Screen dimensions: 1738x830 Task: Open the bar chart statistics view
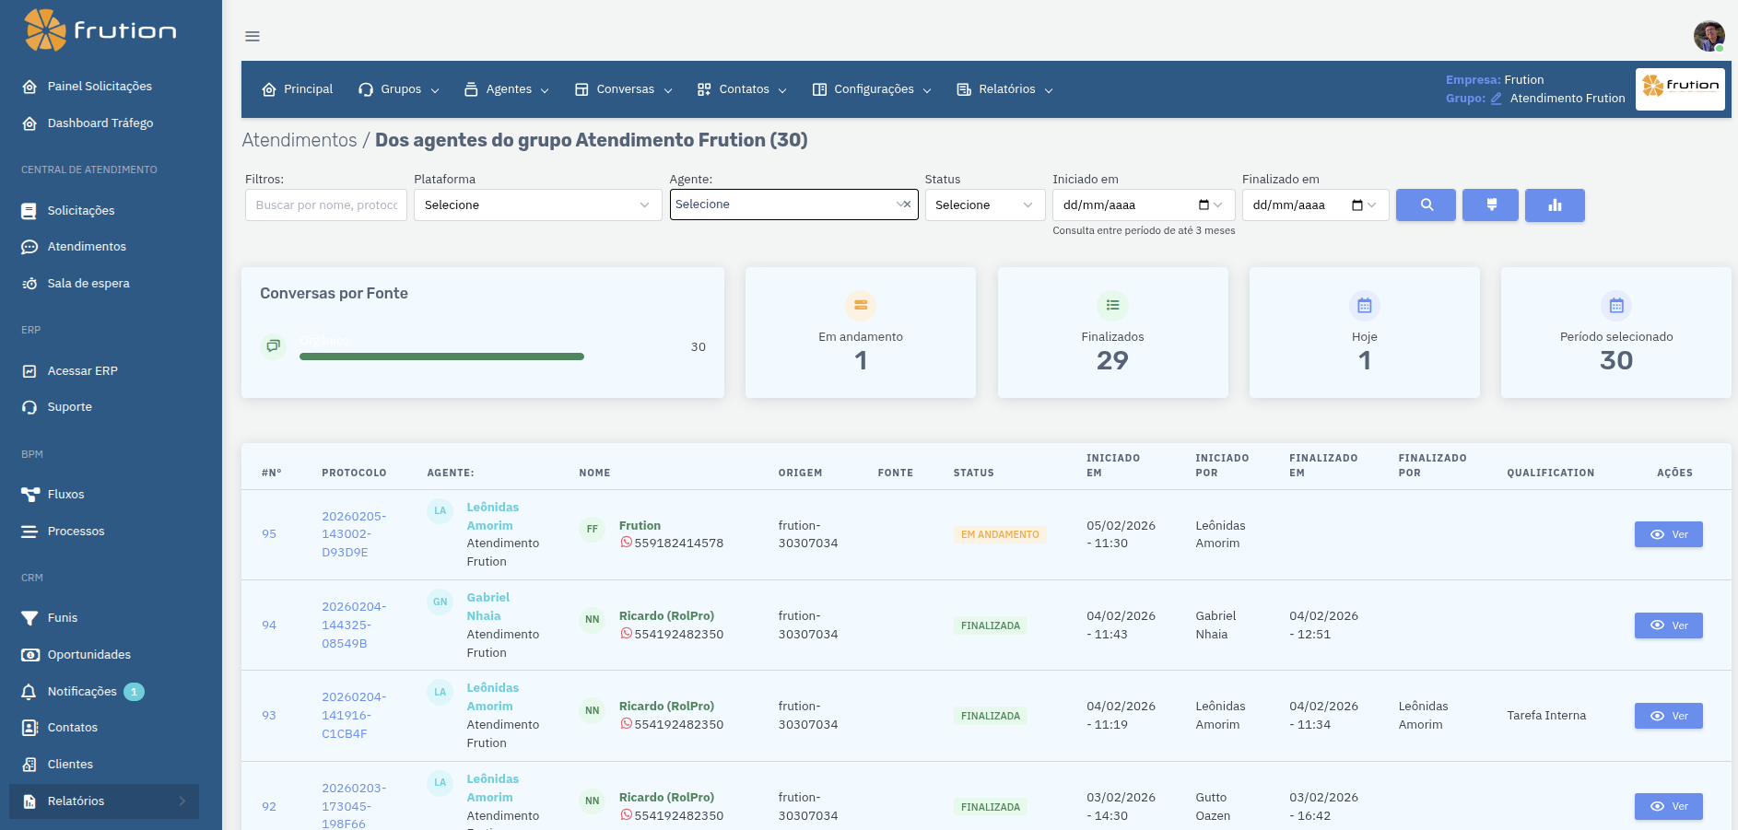(x=1555, y=205)
